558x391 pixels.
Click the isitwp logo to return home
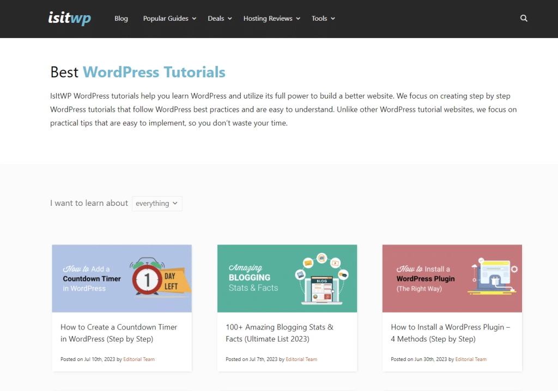69,18
